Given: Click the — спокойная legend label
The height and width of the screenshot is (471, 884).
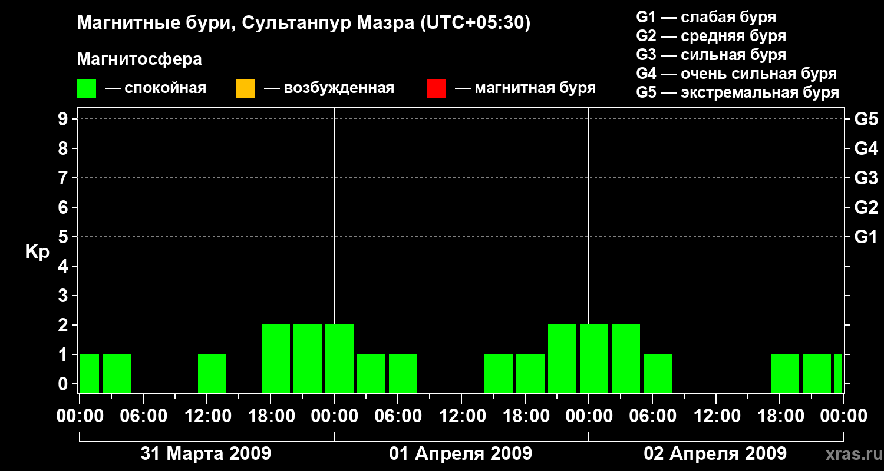Looking at the screenshot, I should point(156,89).
